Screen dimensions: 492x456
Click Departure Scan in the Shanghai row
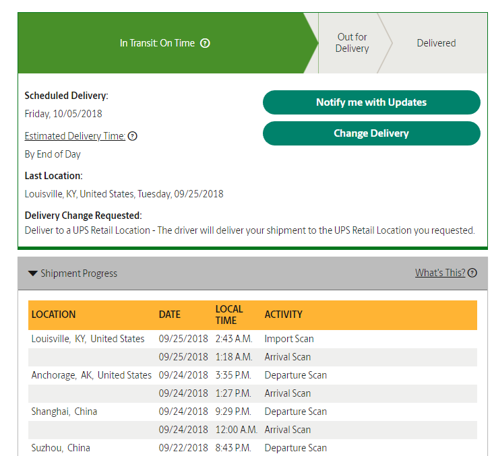(296, 412)
